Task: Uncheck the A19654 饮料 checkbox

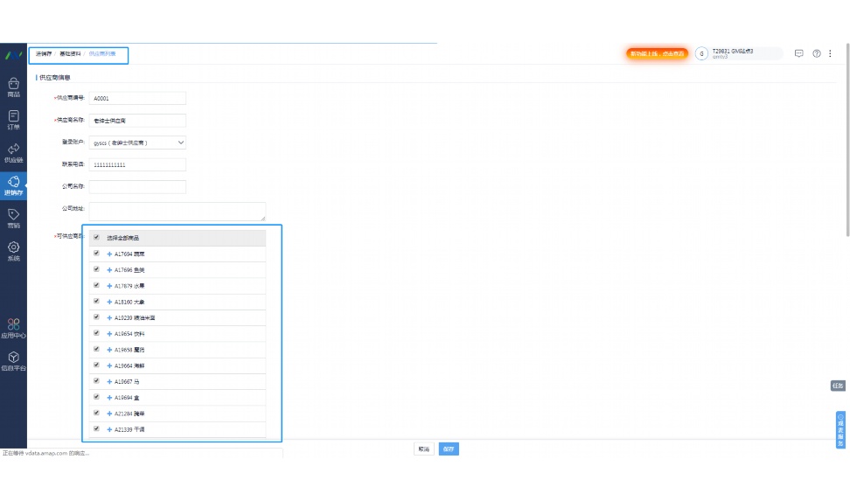Action: (x=96, y=333)
